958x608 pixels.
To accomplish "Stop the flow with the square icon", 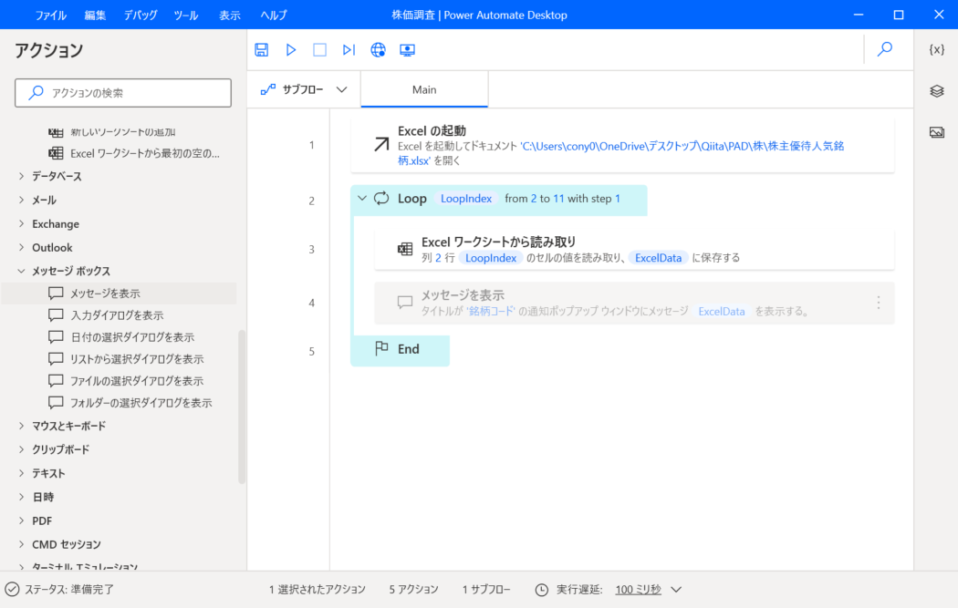I will [319, 50].
